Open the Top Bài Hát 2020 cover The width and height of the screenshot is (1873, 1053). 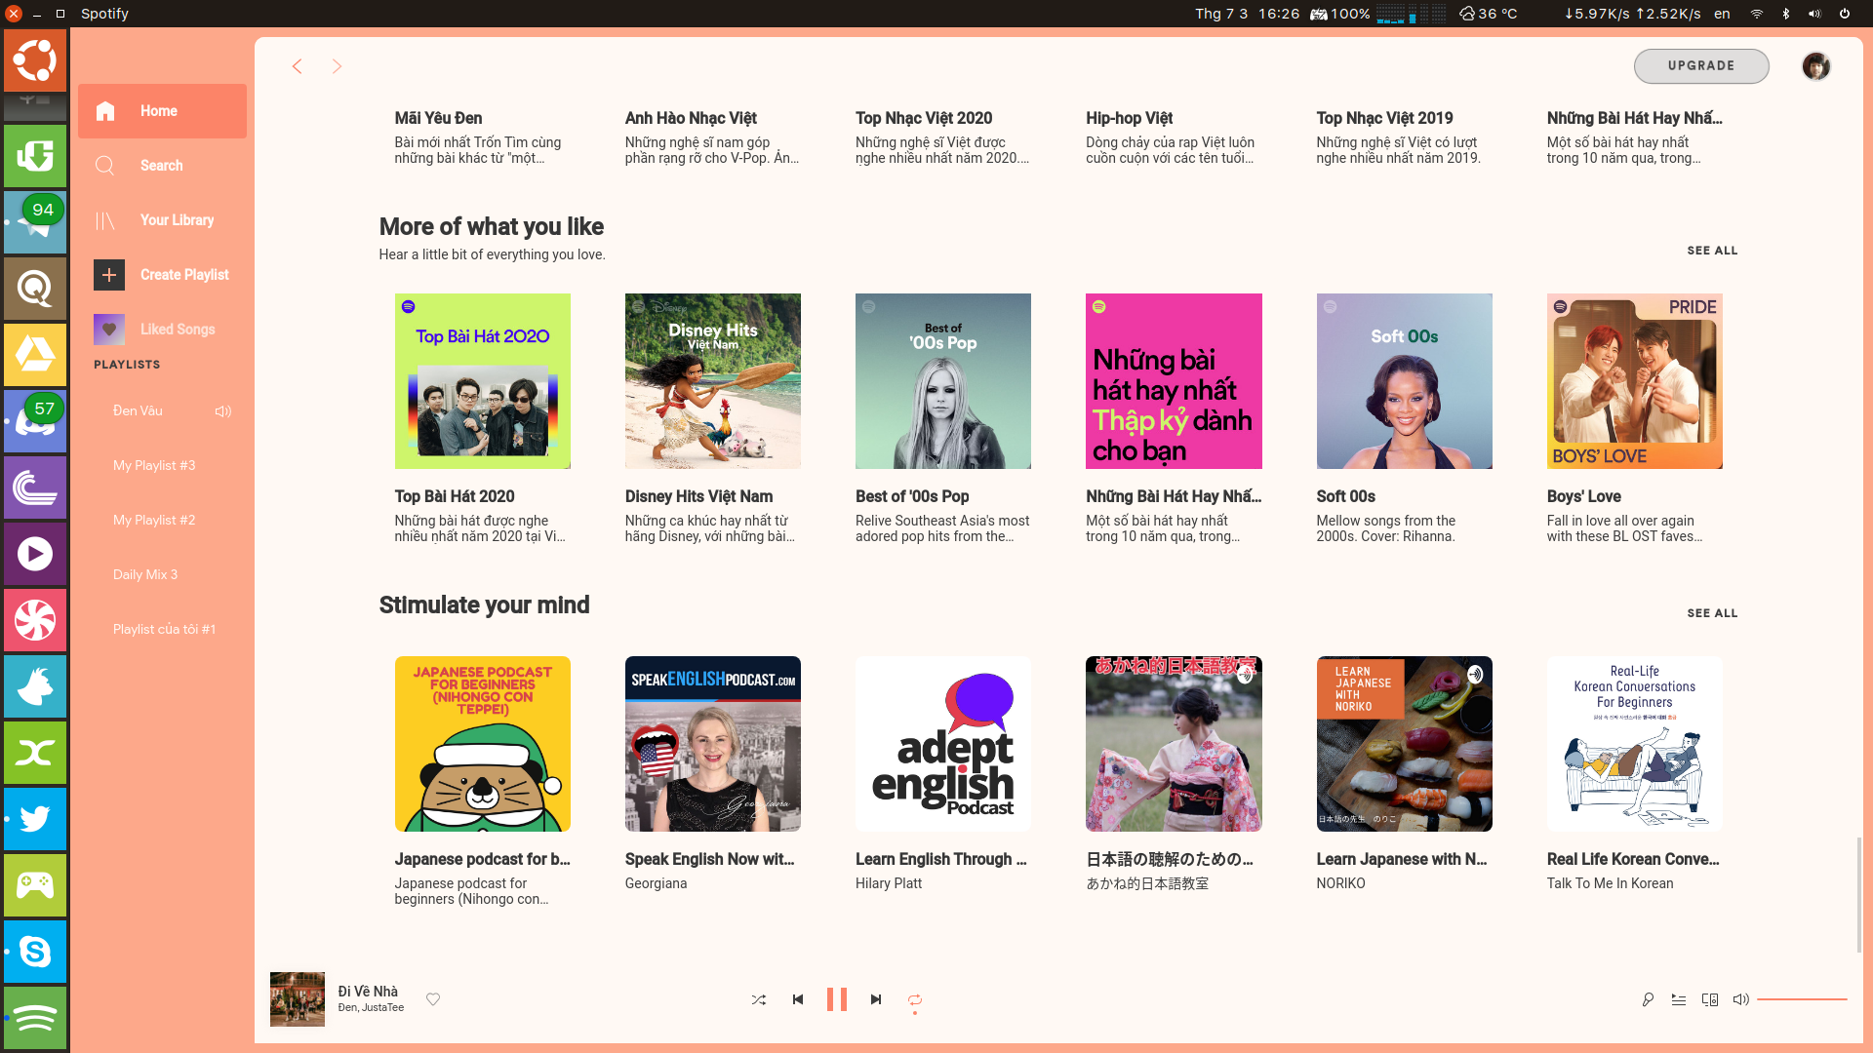483,381
